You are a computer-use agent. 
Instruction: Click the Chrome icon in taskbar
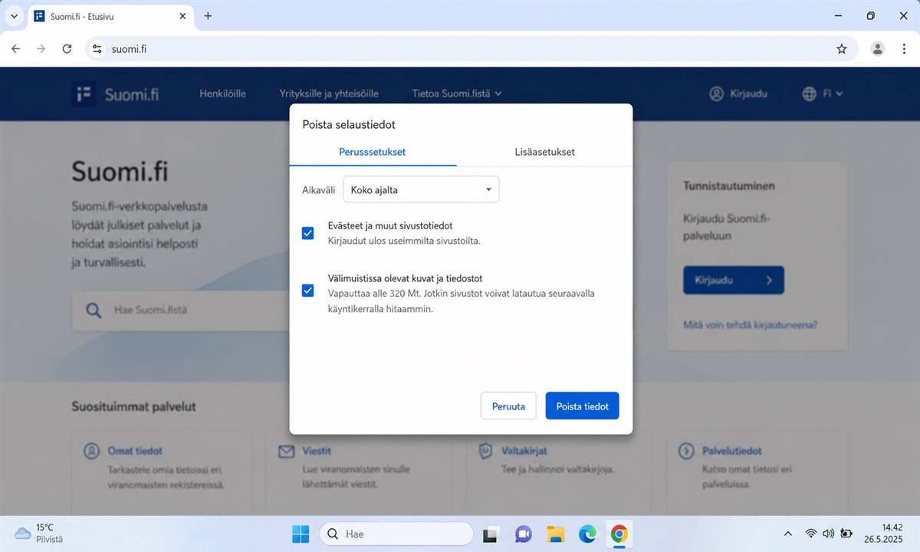pos(619,534)
